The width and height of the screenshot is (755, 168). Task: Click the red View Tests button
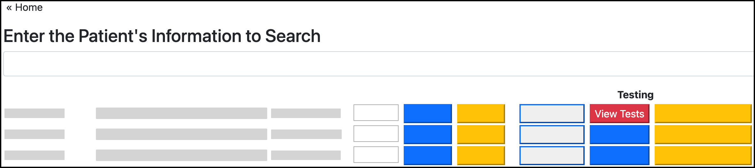tap(619, 114)
